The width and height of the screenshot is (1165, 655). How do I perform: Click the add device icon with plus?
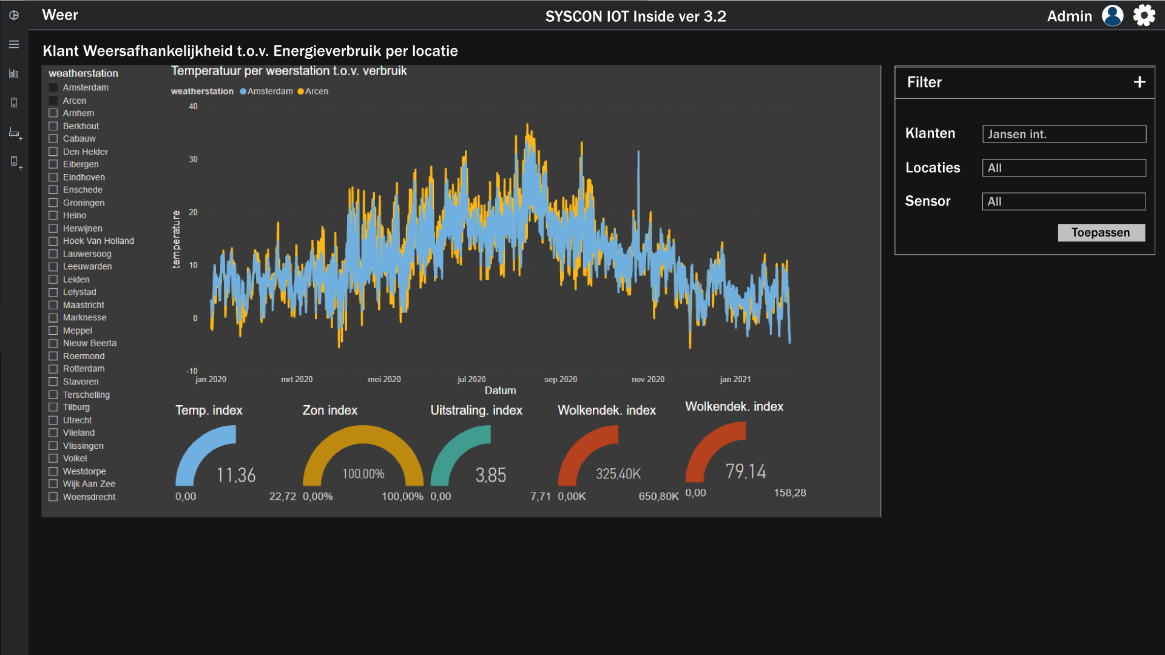click(15, 161)
